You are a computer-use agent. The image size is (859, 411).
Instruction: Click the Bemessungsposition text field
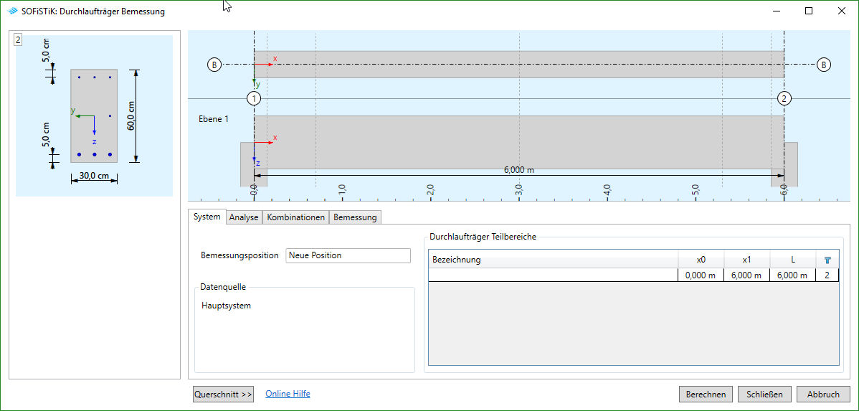tap(348, 255)
